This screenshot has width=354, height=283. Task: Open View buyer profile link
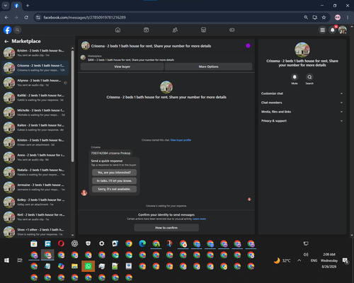[181, 140]
